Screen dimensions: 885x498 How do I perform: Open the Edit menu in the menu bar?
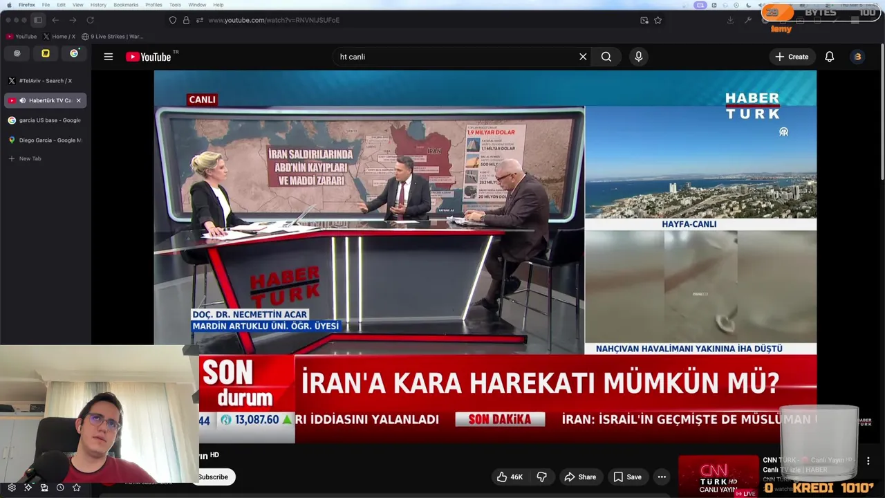coord(61,5)
